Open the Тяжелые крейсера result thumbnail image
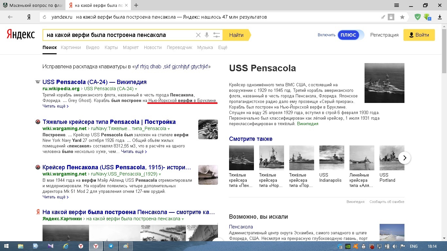The height and width of the screenshot is (251, 447). click(208, 129)
